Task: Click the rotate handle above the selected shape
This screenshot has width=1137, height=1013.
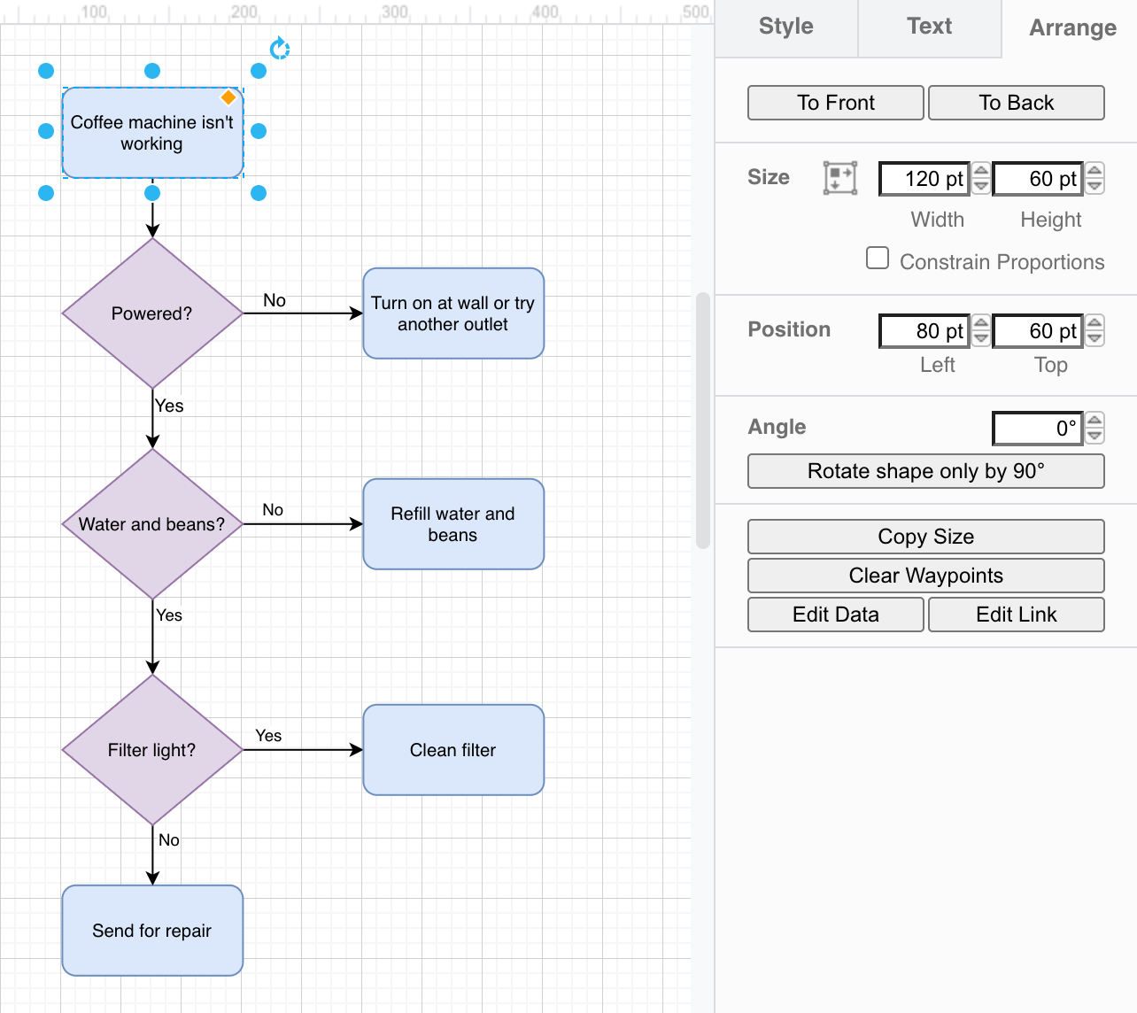Action: point(279,49)
